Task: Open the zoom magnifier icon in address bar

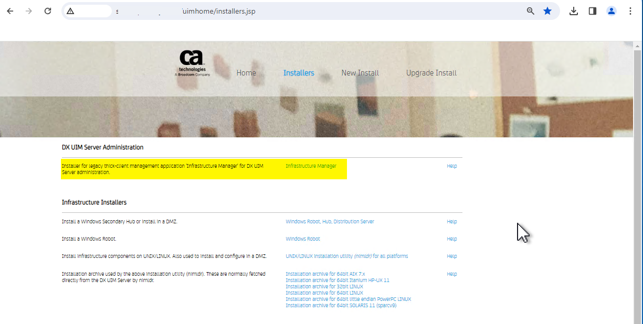Action: 531,11
